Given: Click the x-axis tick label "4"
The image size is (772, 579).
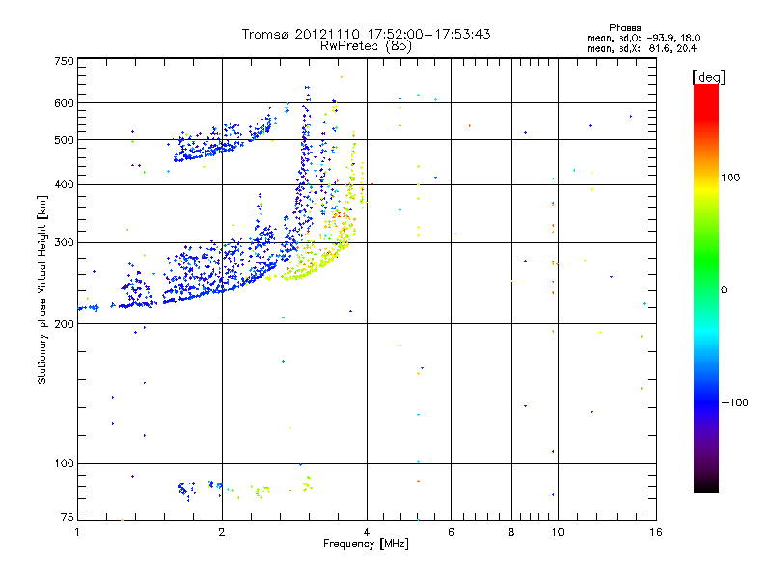Looking at the screenshot, I should (367, 532).
